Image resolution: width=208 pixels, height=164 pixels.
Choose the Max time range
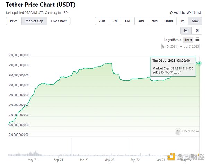pos(195,21)
